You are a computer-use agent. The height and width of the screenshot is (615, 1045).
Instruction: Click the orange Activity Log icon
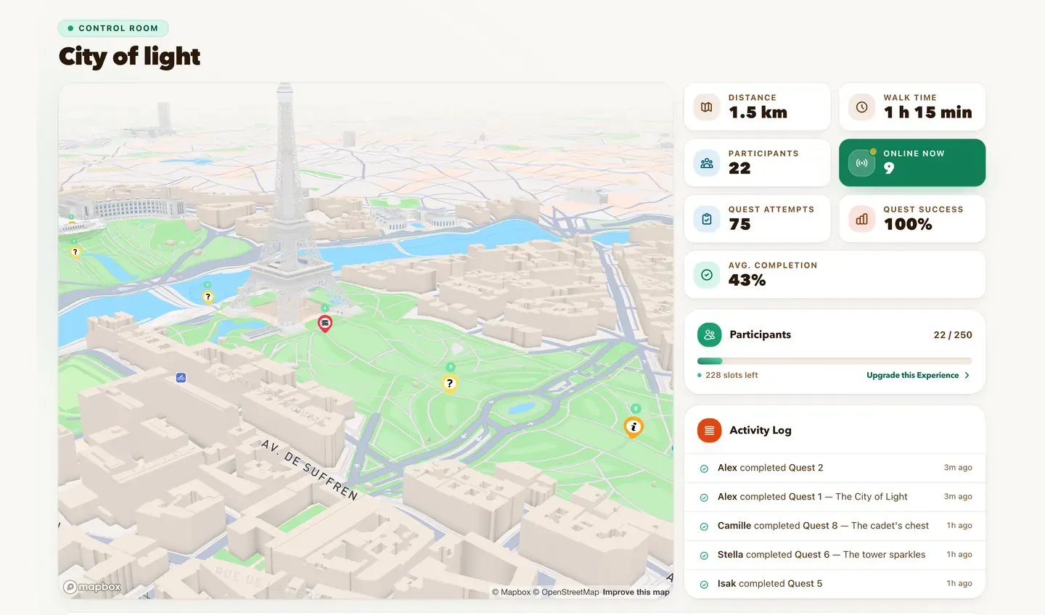(709, 430)
